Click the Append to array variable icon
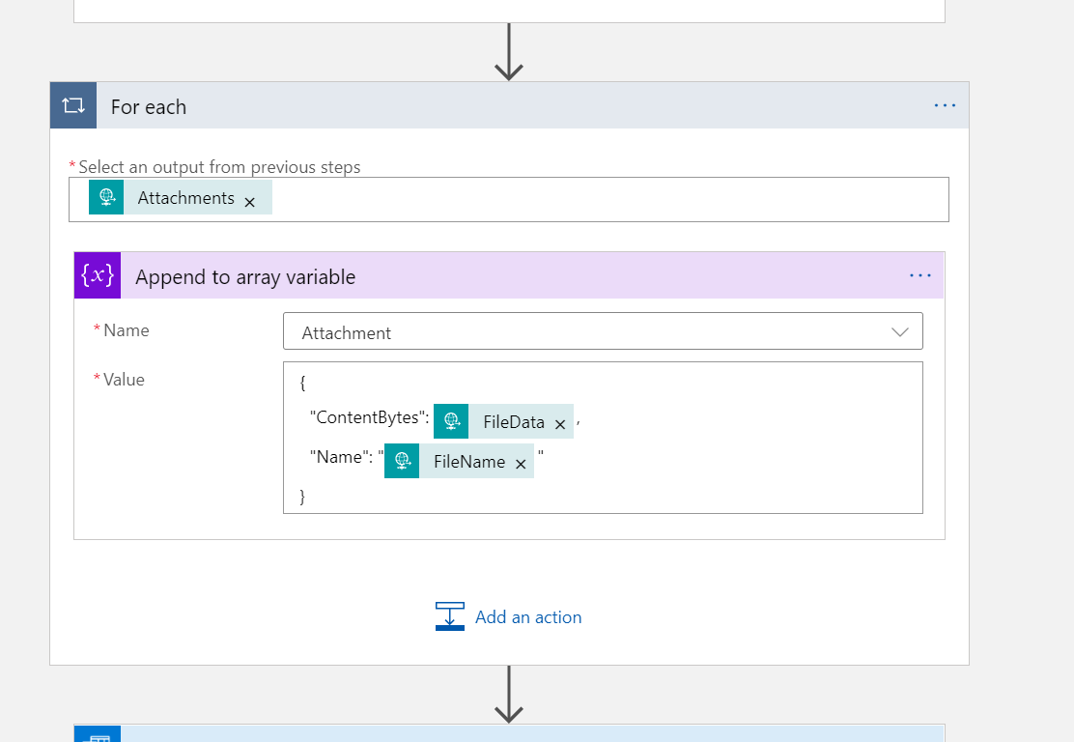The height and width of the screenshot is (742, 1074). [98, 276]
